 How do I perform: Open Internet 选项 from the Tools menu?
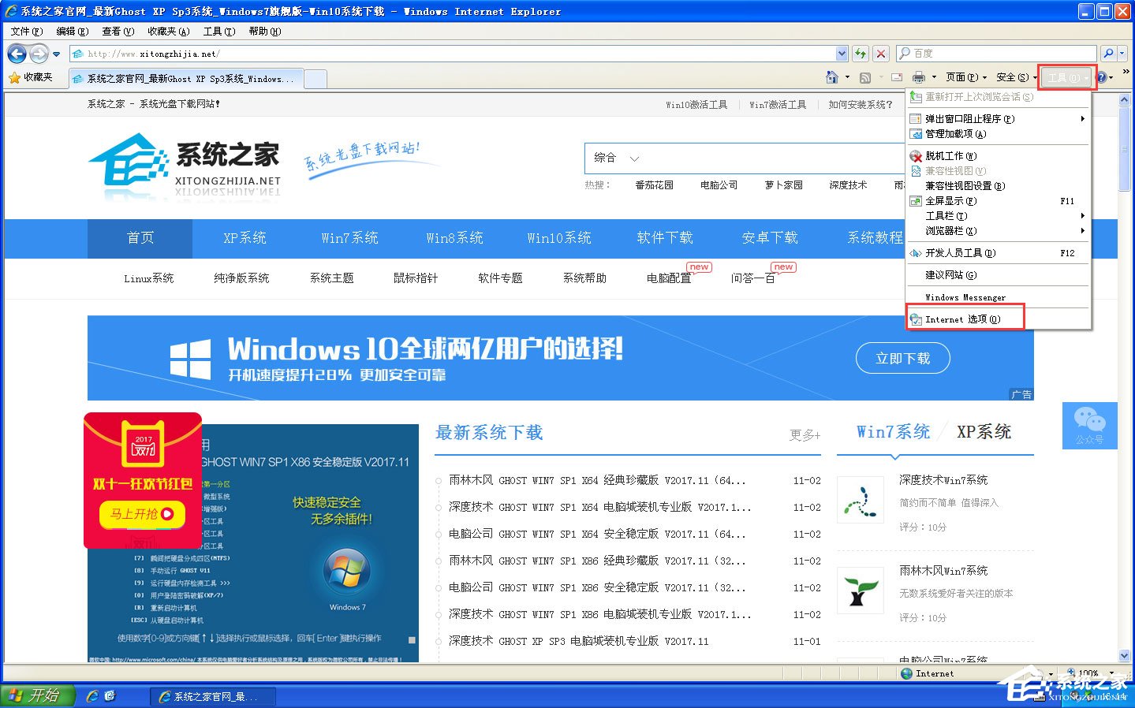pyautogui.click(x=964, y=319)
